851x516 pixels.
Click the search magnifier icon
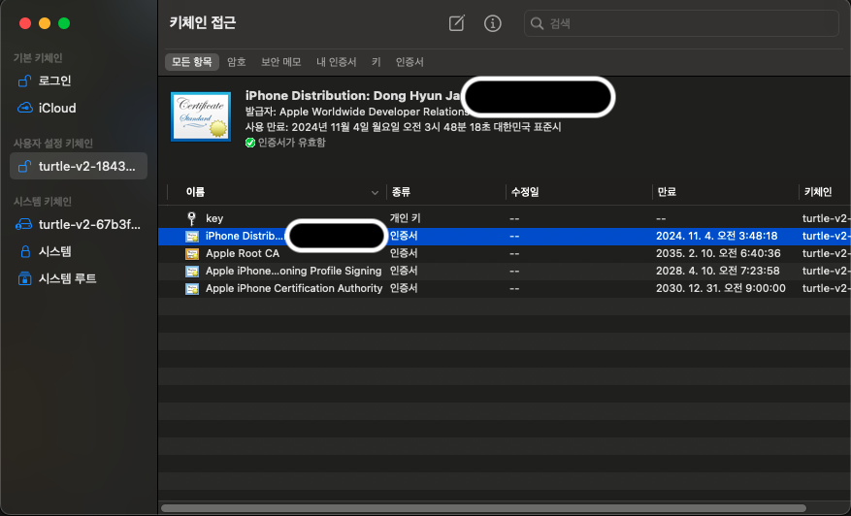click(x=537, y=23)
